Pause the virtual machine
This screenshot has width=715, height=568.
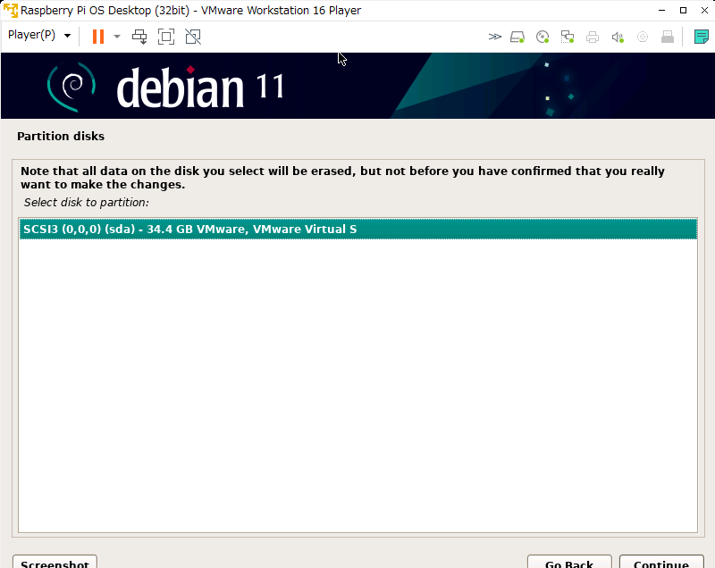[98, 37]
